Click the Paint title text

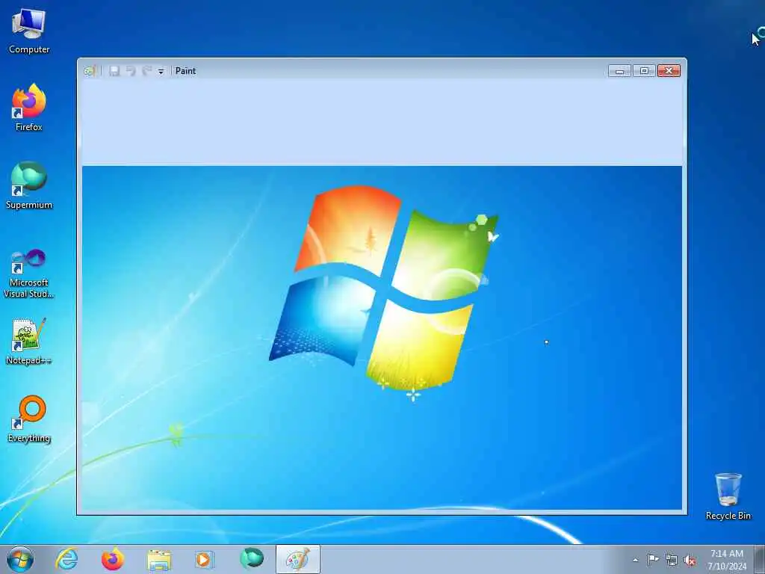coord(185,71)
